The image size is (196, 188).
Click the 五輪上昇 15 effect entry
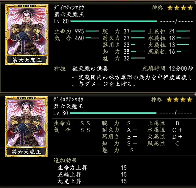click(x=92, y=174)
